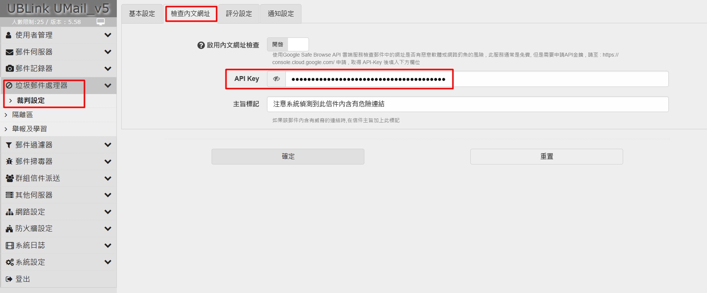Expand the 網路設定 menu chevron
The image size is (707, 293).
pos(108,212)
